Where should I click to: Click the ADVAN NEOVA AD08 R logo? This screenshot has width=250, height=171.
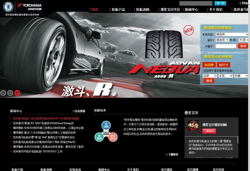coord(164,70)
